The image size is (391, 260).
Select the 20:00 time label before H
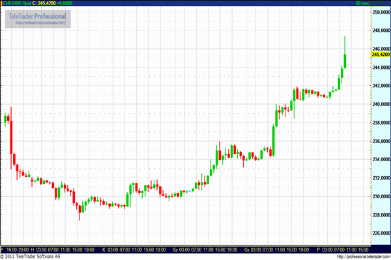pyautogui.click(x=23, y=250)
